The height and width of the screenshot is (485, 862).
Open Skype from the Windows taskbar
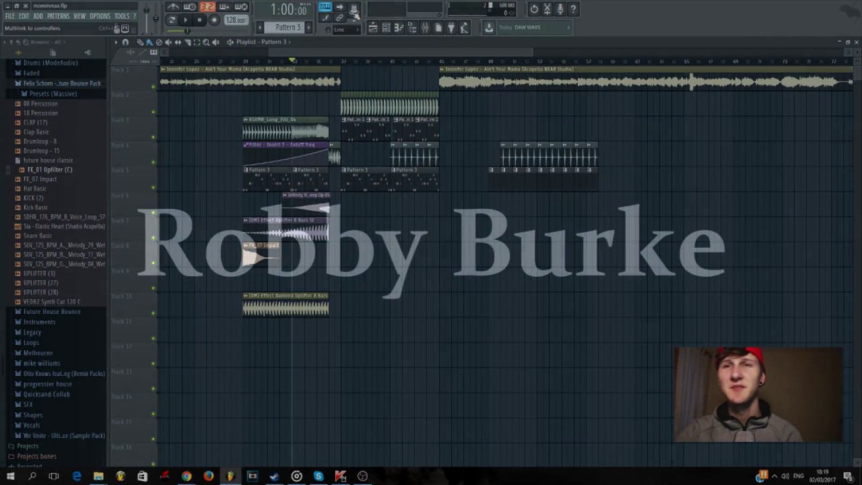(318, 476)
